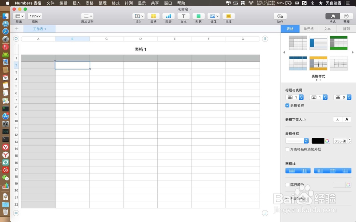Image resolution: width=356 pixels, height=222 pixels.
Task: Insert a new table via the 表格 toolbar icon
Action: pyautogui.click(x=153, y=16)
